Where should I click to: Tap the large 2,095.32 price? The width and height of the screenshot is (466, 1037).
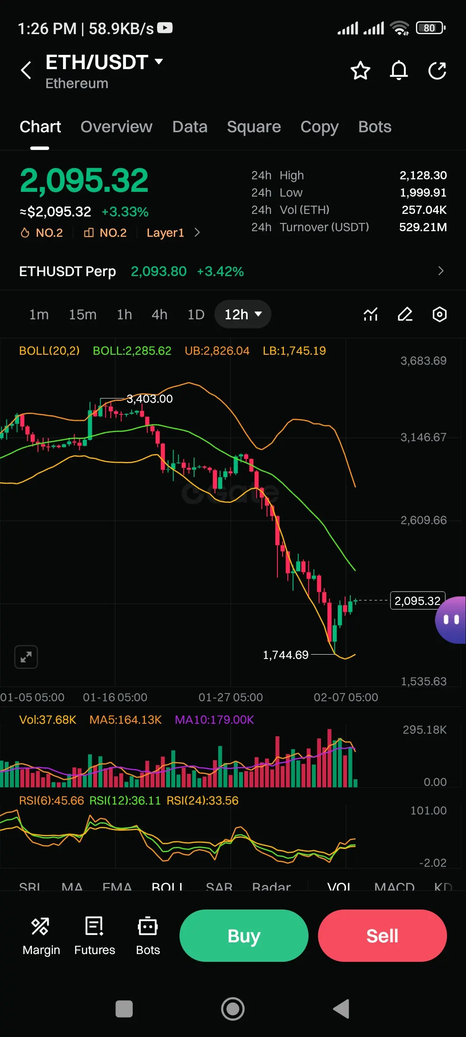[84, 180]
